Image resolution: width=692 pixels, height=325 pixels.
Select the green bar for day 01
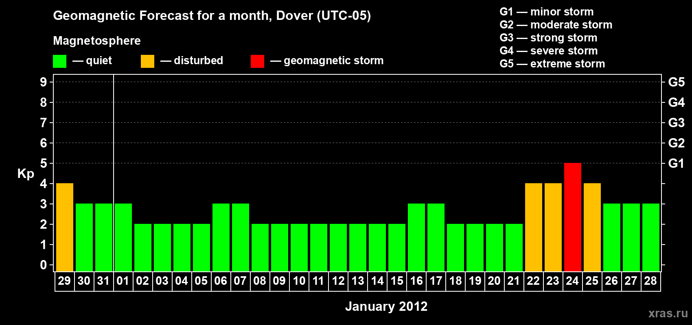click(123, 238)
